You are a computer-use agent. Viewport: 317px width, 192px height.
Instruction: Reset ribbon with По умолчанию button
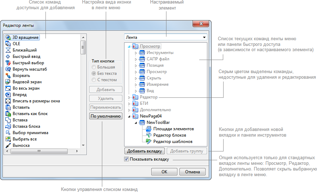[106, 116]
